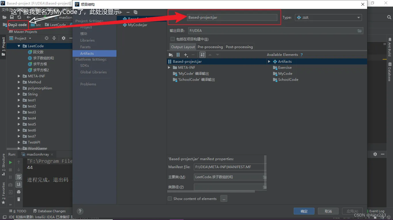The height and width of the screenshot is (220, 393).
Task: Switch to the Output Layout tab
Action: pos(183,47)
